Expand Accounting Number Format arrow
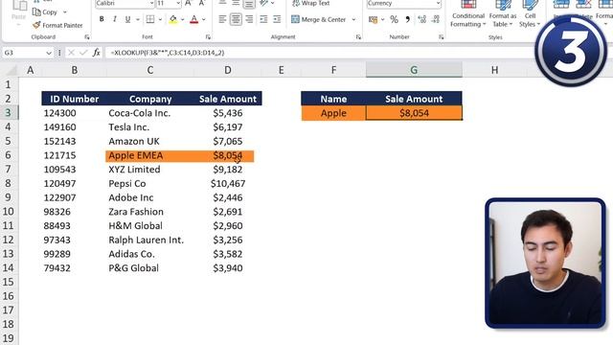Viewport: 613px width, 345px height. click(383, 19)
